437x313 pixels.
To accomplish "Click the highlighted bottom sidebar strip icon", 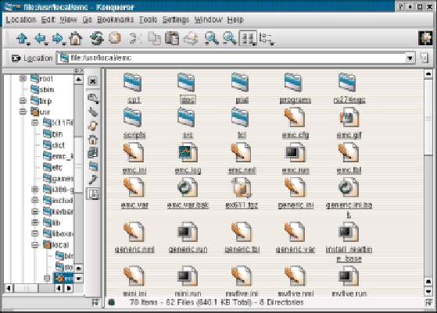I will point(93,194).
